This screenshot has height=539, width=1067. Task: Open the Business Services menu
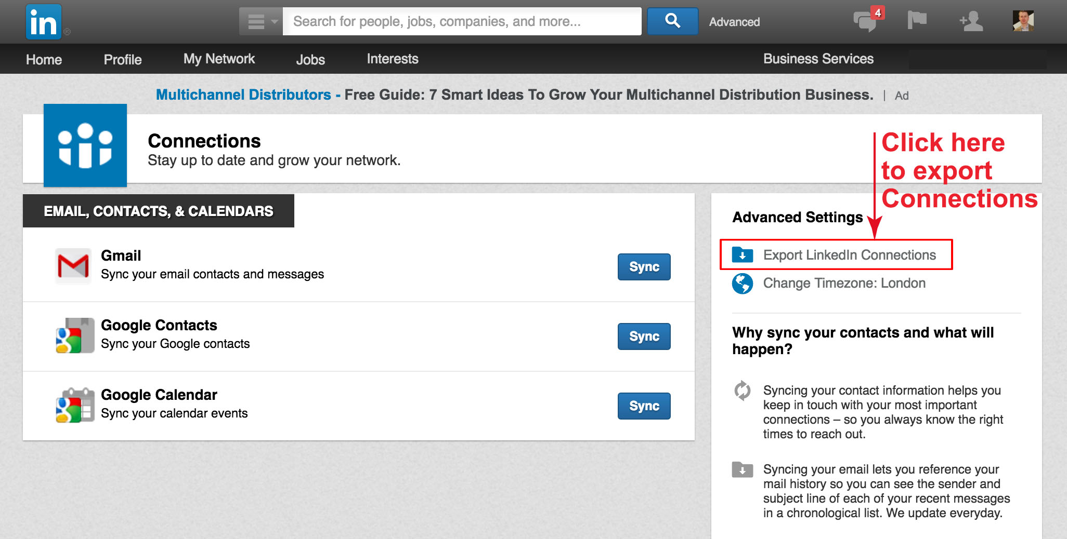[x=818, y=59]
